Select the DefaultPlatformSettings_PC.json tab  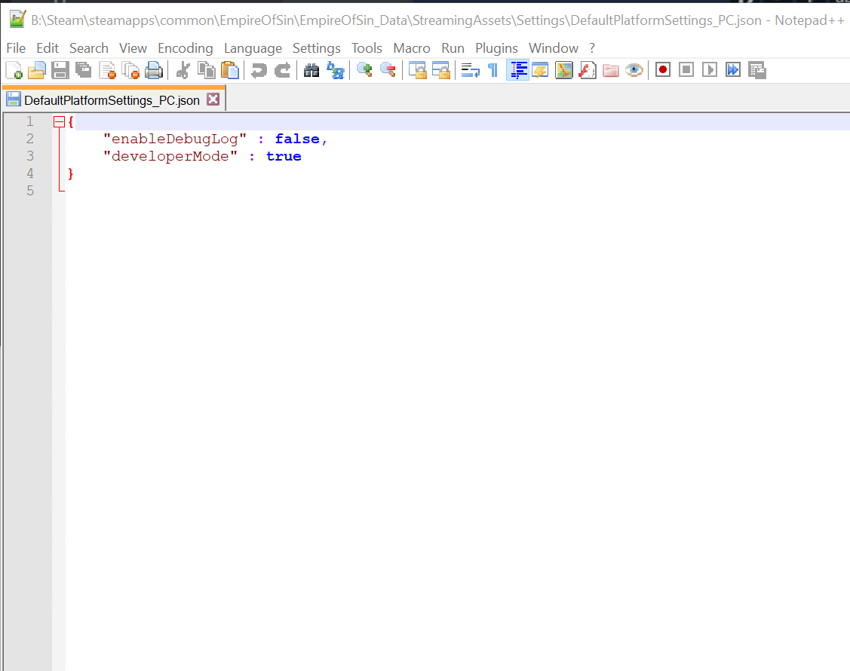click(x=112, y=100)
